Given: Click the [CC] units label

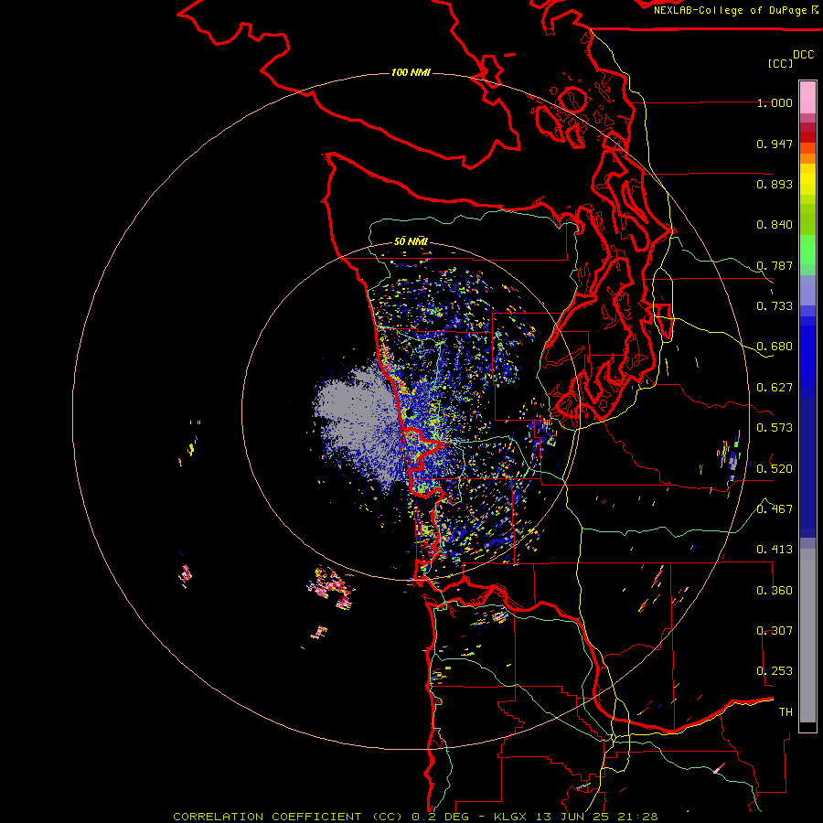Looking at the screenshot, I should point(780,63).
